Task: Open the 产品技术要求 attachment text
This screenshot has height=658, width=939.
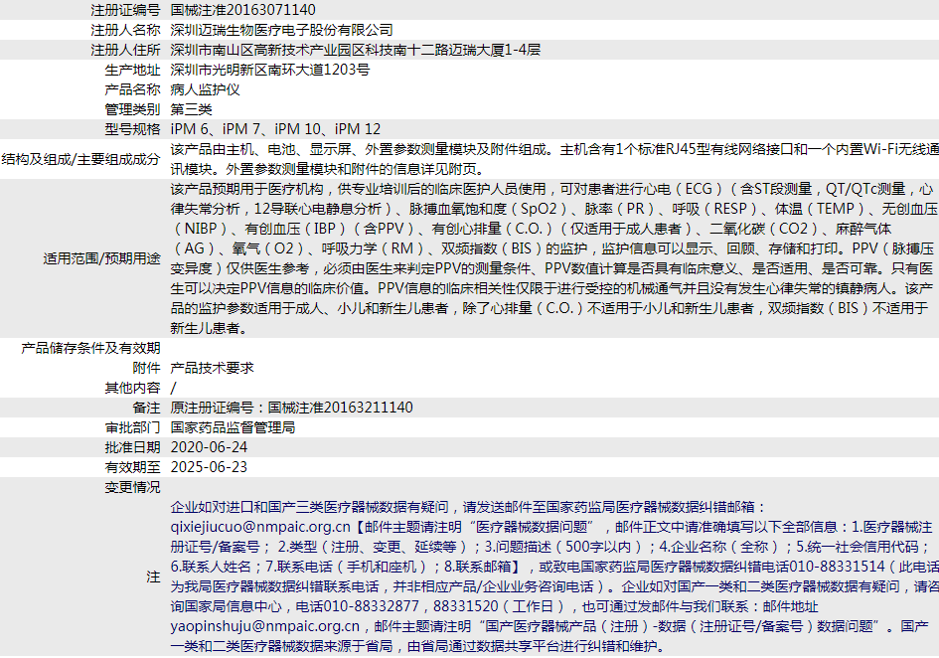Action: 213,368
